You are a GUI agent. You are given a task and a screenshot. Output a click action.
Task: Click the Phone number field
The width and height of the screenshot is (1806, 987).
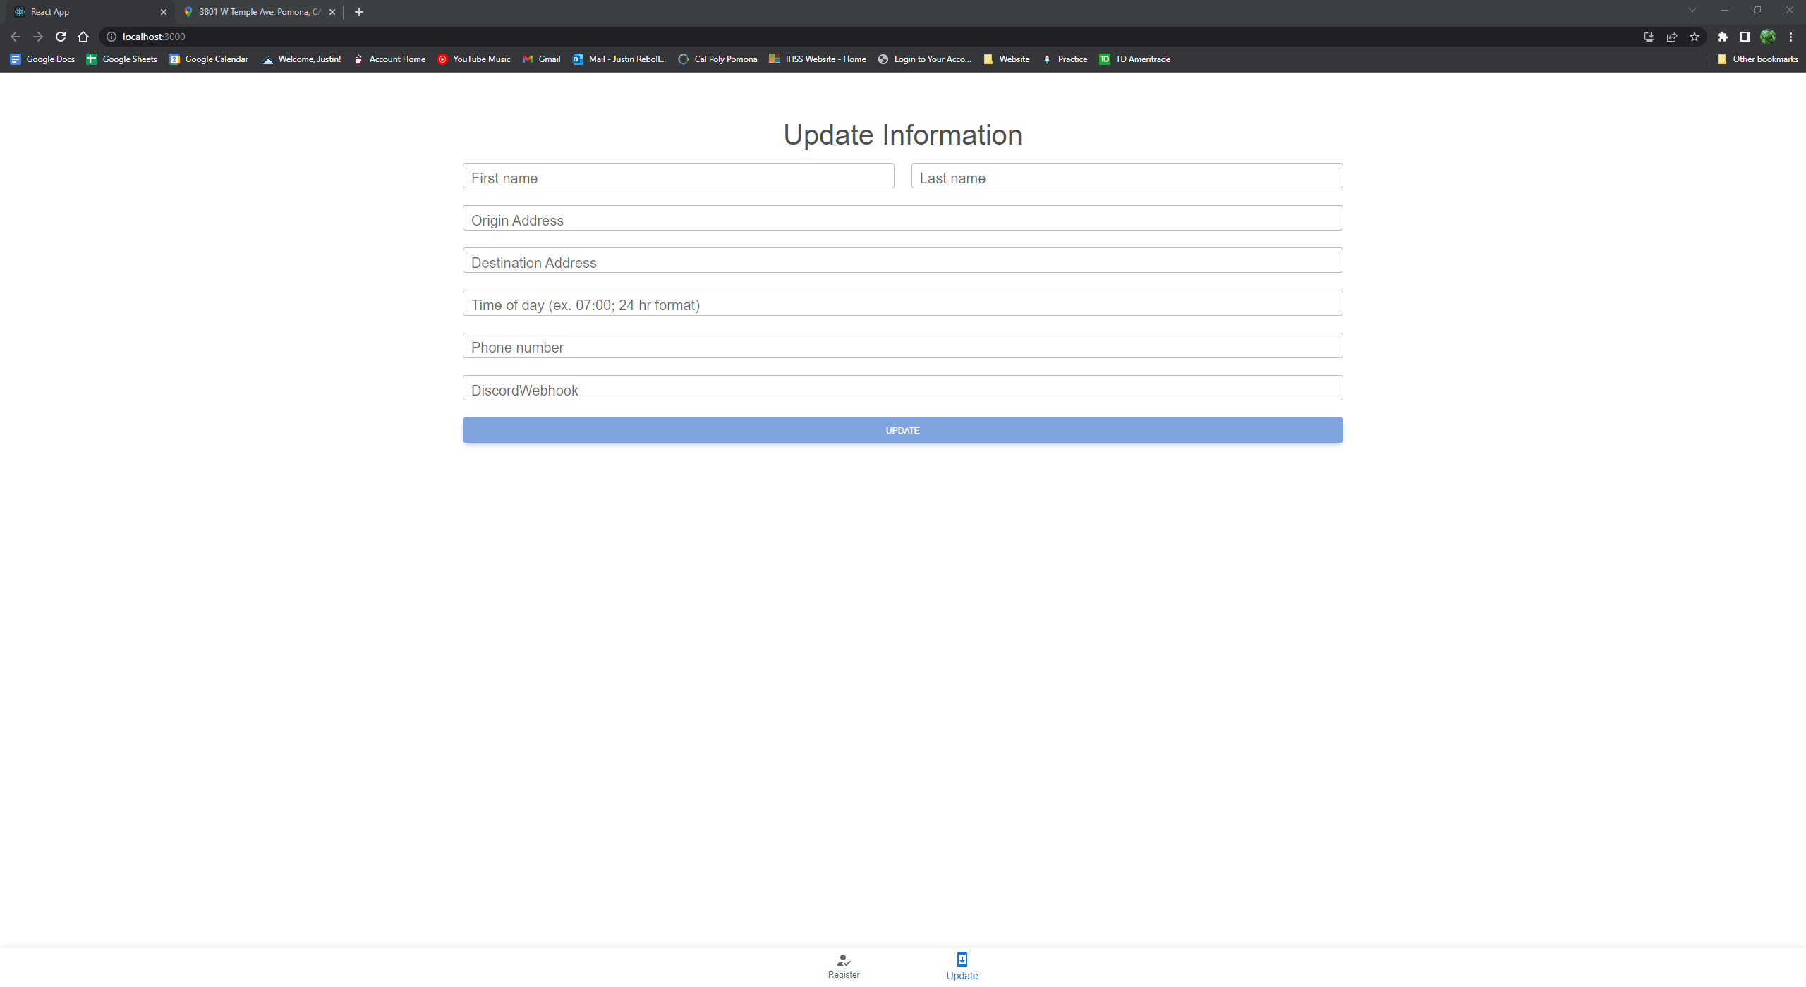click(x=902, y=345)
